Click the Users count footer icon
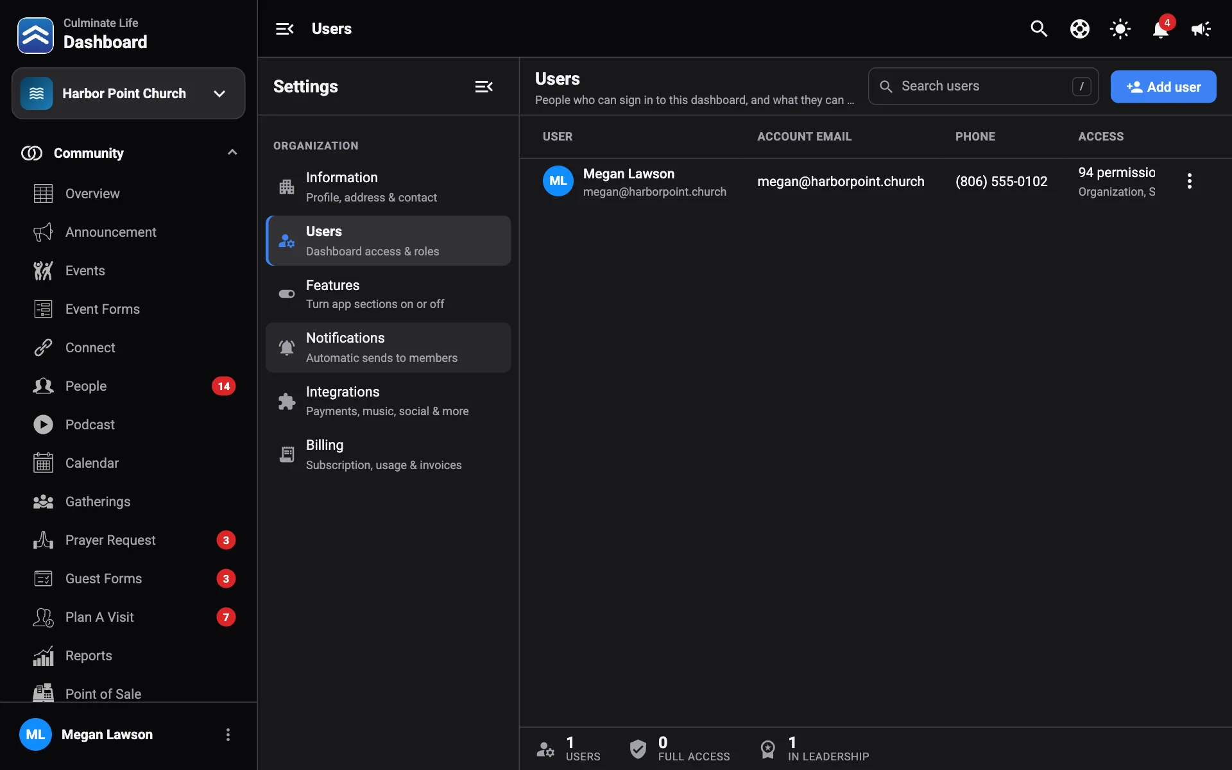Viewport: 1232px width, 770px height. (x=545, y=749)
